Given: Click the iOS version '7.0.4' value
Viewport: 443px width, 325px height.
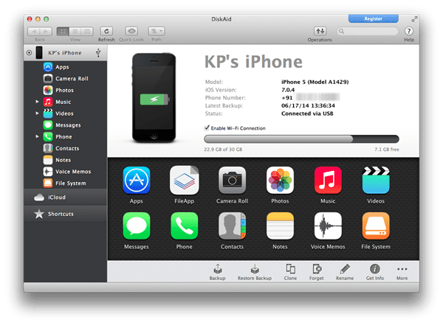Looking at the screenshot, I should [x=288, y=90].
